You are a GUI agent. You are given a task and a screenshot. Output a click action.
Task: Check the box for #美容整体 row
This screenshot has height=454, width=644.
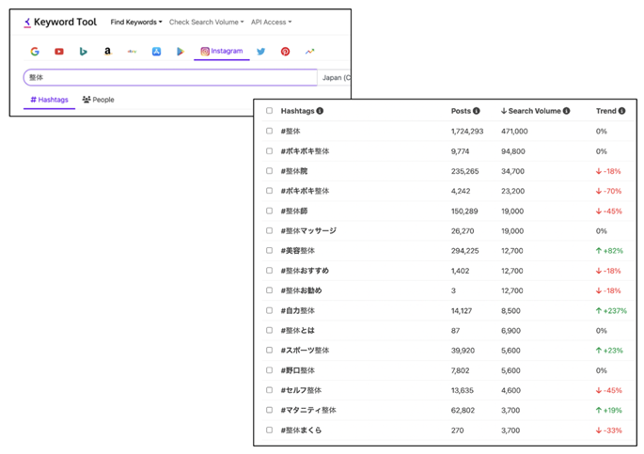[x=270, y=250]
